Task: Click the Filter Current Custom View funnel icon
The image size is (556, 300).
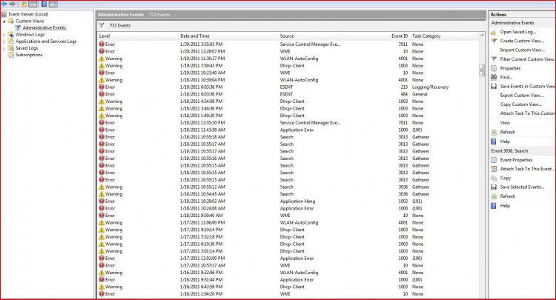Action: pos(494,59)
